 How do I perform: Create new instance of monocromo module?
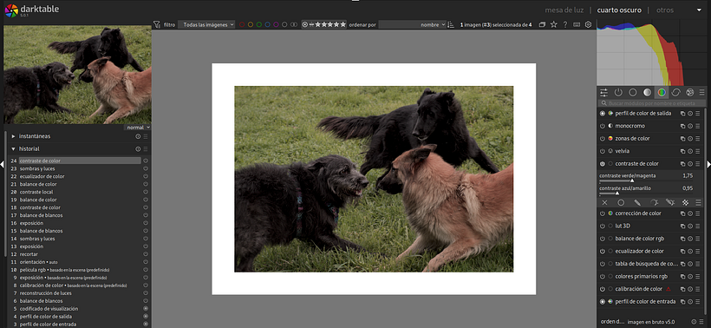click(x=682, y=126)
